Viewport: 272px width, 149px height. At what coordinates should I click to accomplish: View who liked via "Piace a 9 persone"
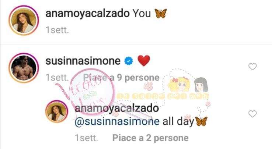click(x=121, y=78)
